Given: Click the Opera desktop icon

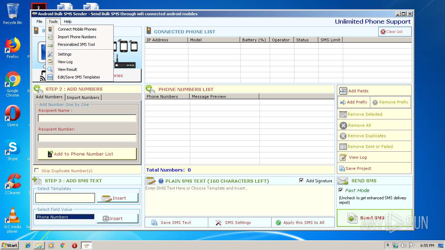Looking at the screenshot, I should click(x=13, y=116).
